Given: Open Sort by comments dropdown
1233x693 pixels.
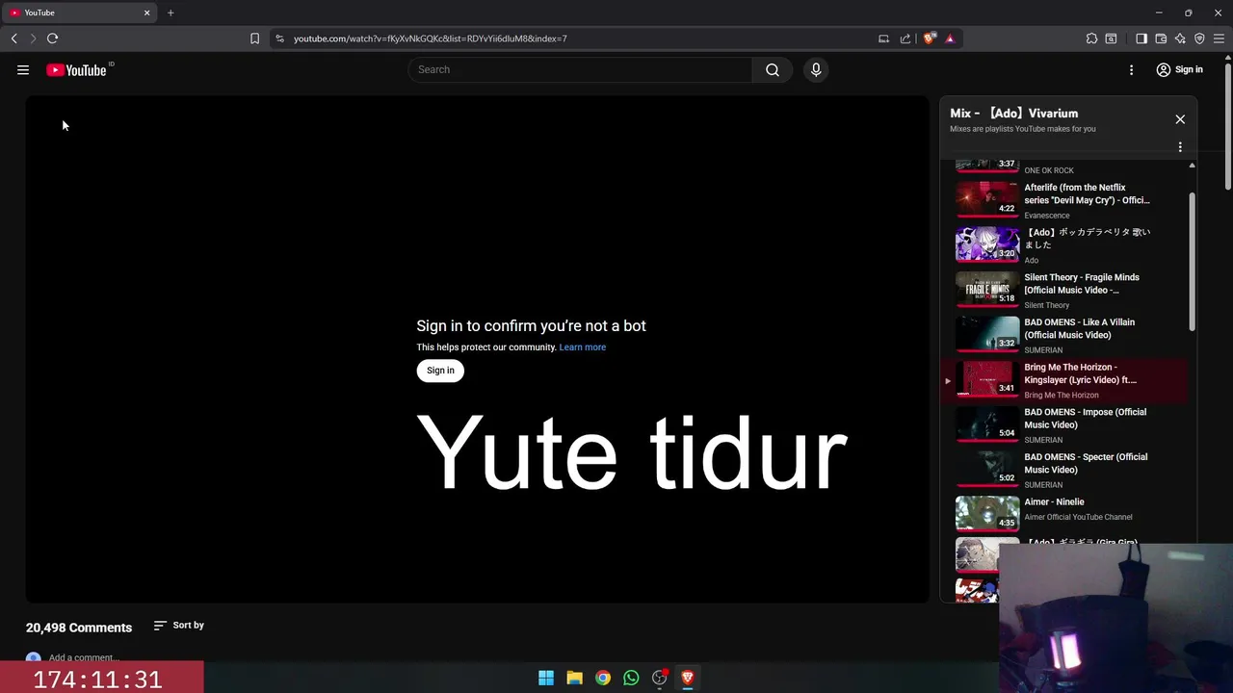Looking at the screenshot, I should pyautogui.click(x=179, y=626).
